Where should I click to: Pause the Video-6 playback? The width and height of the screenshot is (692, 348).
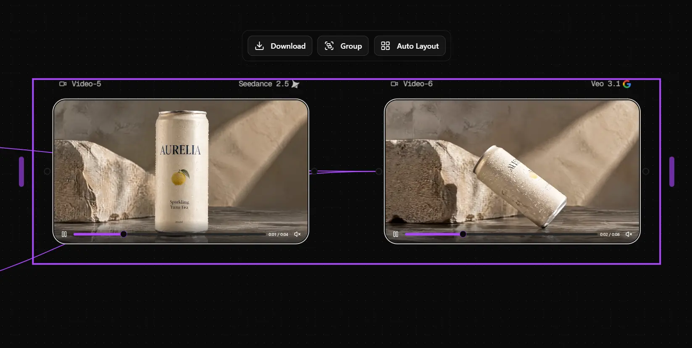tap(396, 234)
